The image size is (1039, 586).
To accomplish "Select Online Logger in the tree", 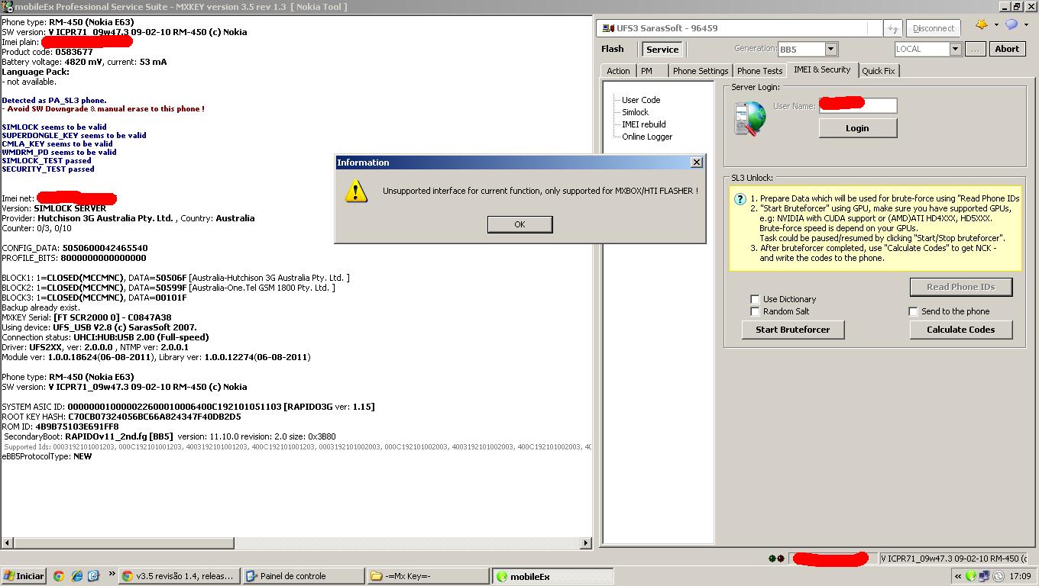I will (x=647, y=137).
